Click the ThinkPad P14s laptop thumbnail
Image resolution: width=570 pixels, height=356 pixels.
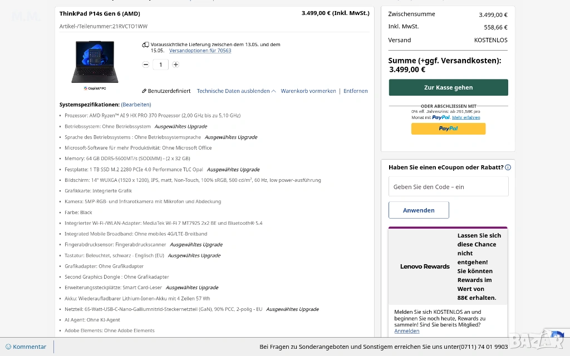tap(95, 62)
